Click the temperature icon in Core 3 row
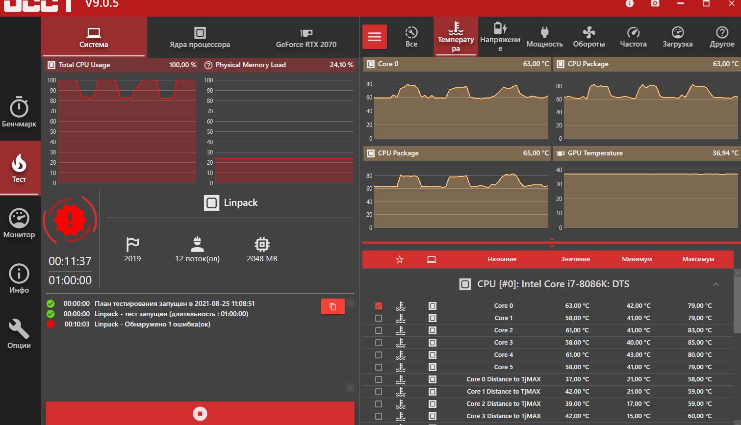 click(x=401, y=343)
